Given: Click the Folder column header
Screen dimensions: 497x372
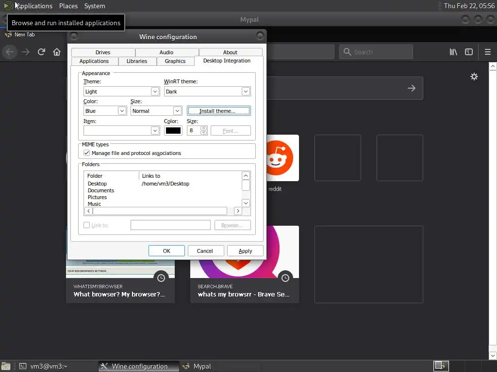Looking at the screenshot, I should [x=111, y=176].
